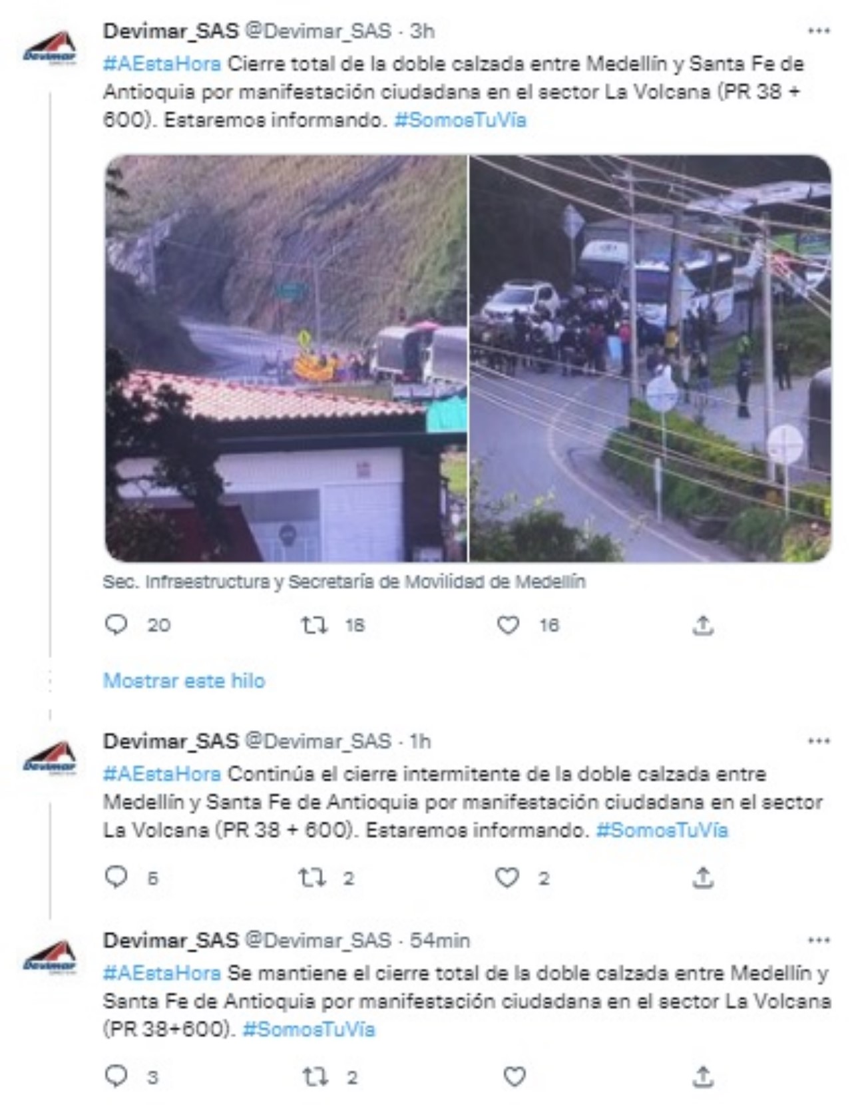This screenshot has height=1105, width=852.
Task: Open the #SomosTuVía hashtag in first tweet
Action: (x=460, y=120)
